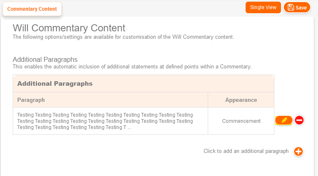This screenshot has width=318, height=176.
Task: Open the Commentary Content tab
Action: click(x=32, y=9)
